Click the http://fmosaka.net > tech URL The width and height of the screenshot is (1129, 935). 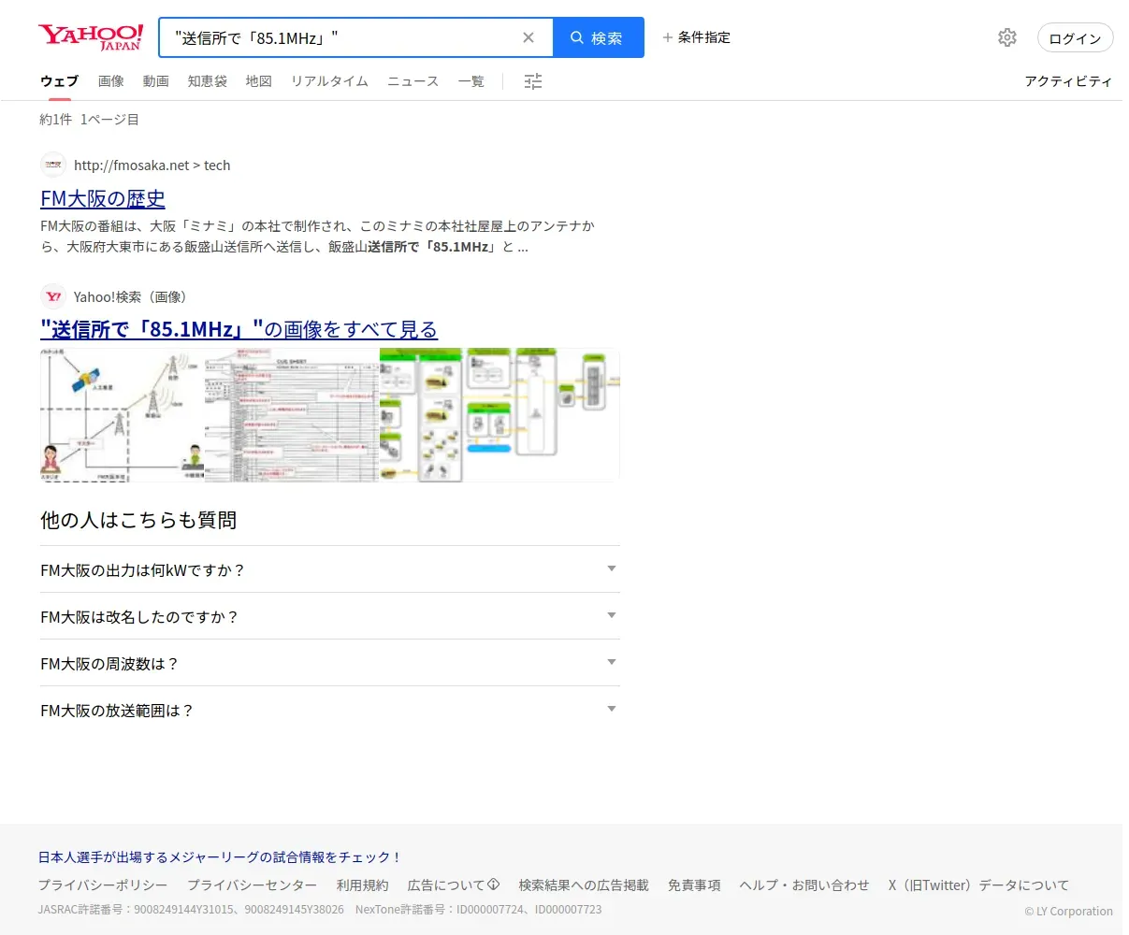(152, 165)
